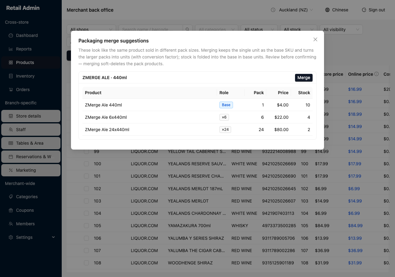Image resolution: width=395 pixels, height=277 pixels.
Task: Click the Dashboard gauge icon in sidebar
Action: pyautogui.click(x=11, y=35)
